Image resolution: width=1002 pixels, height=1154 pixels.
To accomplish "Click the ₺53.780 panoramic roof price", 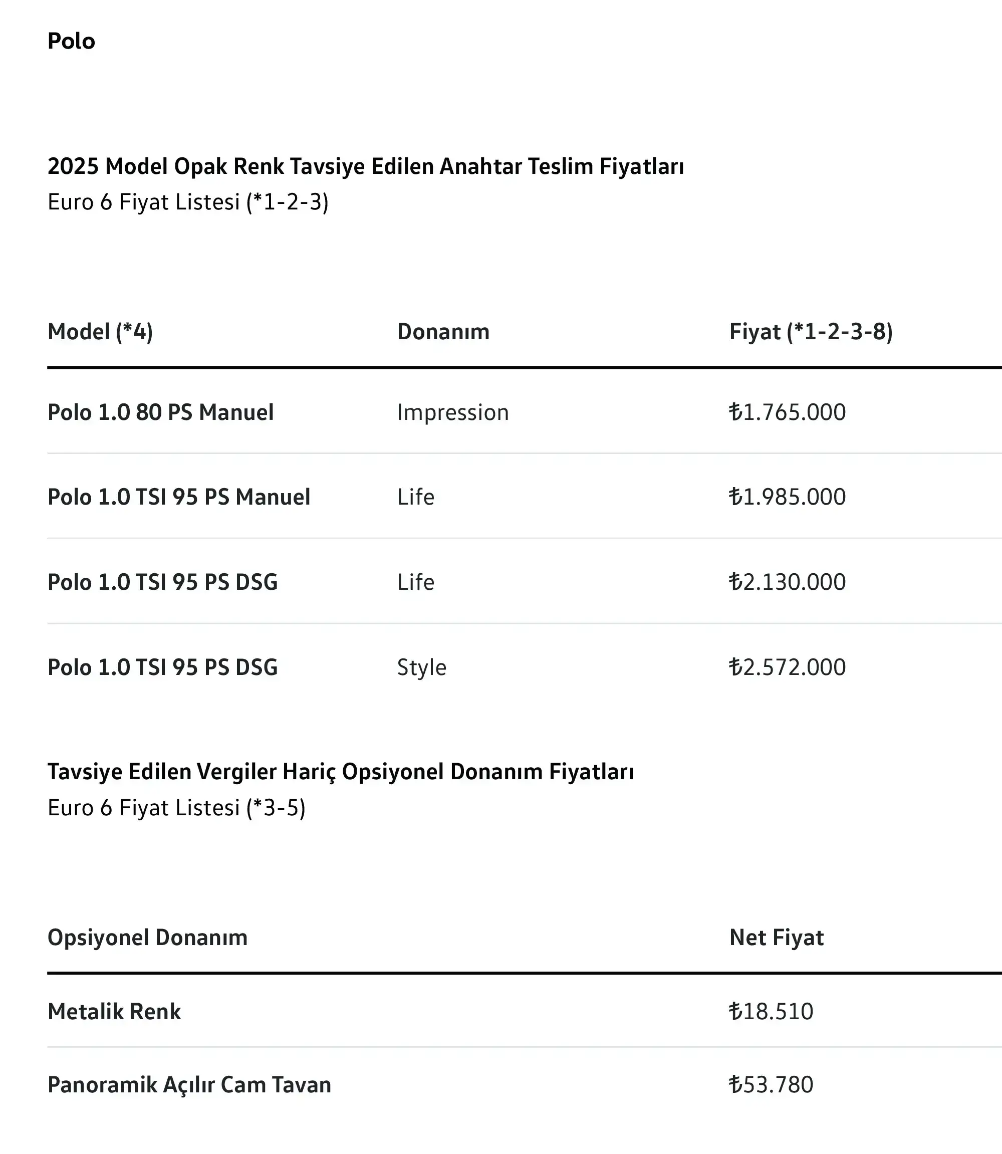I will coord(771,1085).
